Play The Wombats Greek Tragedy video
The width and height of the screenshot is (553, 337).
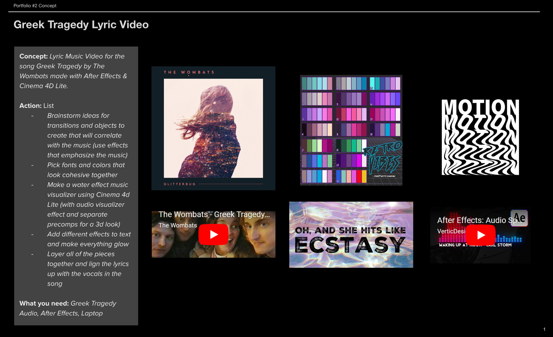point(213,235)
